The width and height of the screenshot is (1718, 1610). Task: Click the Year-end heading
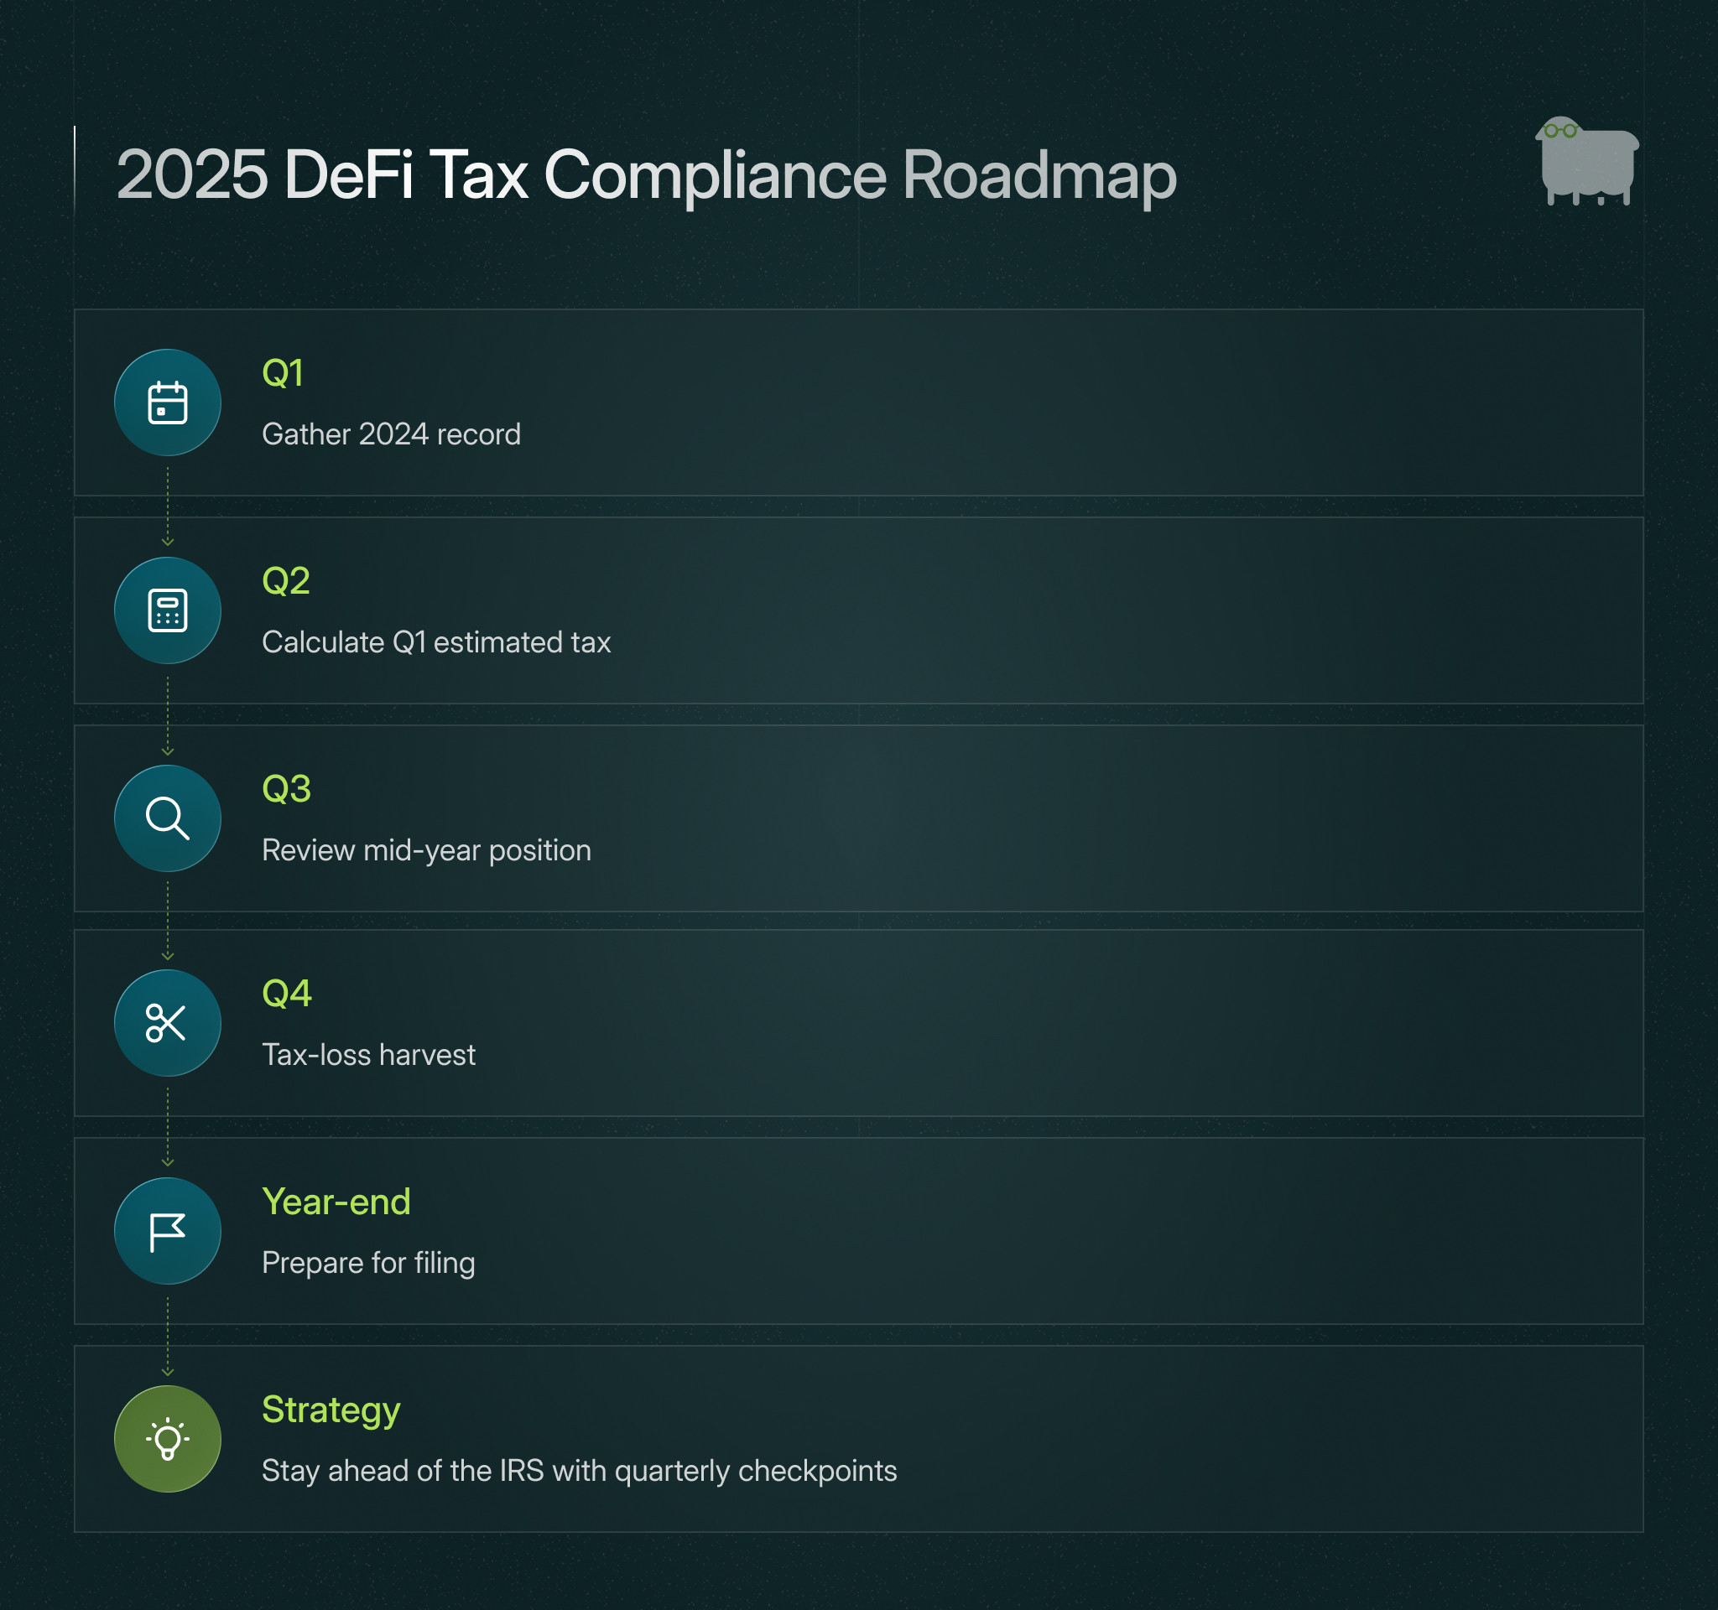pos(336,1202)
